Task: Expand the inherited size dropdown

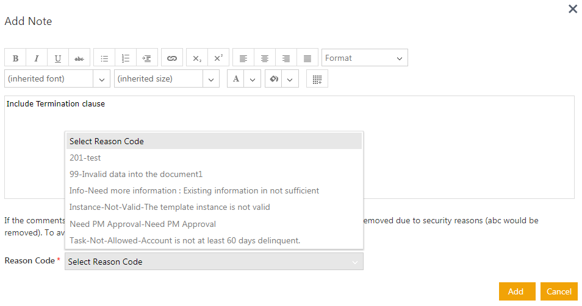Action: pos(167,79)
